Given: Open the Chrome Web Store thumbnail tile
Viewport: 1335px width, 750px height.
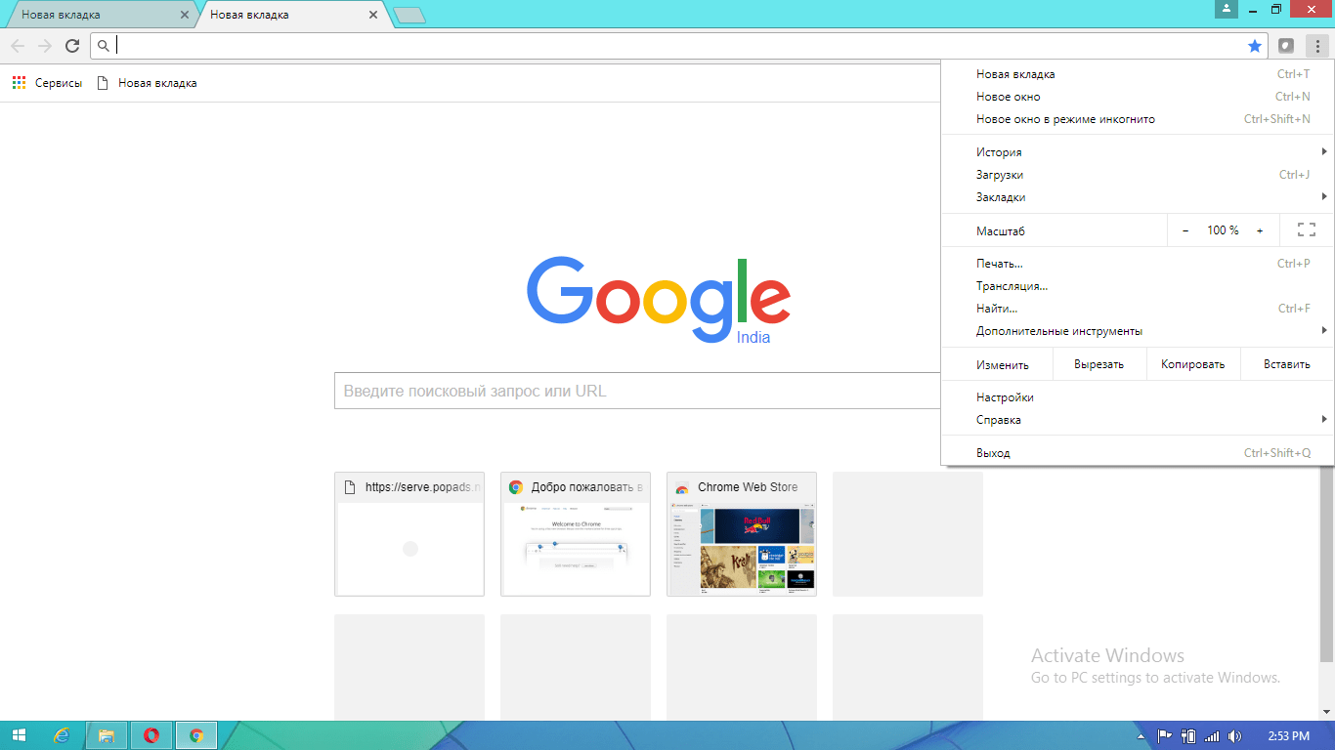Looking at the screenshot, I should [x=742, y=534].
